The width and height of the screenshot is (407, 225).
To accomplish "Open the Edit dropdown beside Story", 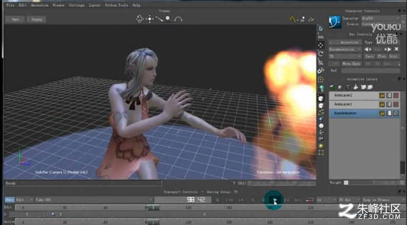I will click(25, 199).
